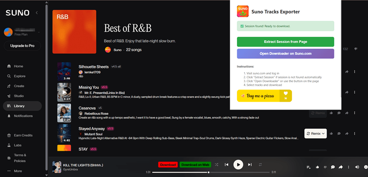This screenshot has height=177, width=368.
Task: Comment on the Stayed Anyway track
Action: pos(339,133)
